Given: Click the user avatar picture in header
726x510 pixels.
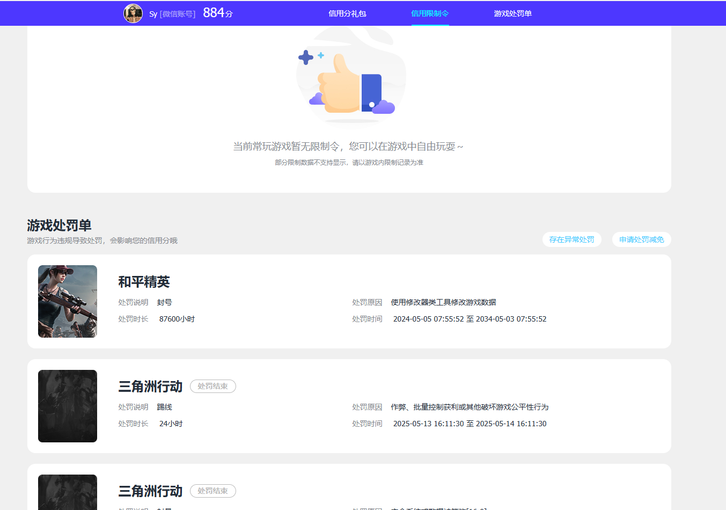Looking at the screenshot, I should point(133,13).
